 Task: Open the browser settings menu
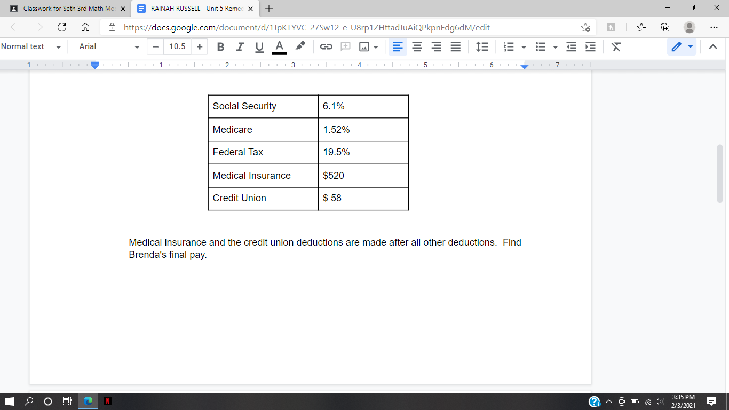click(714, 27)
